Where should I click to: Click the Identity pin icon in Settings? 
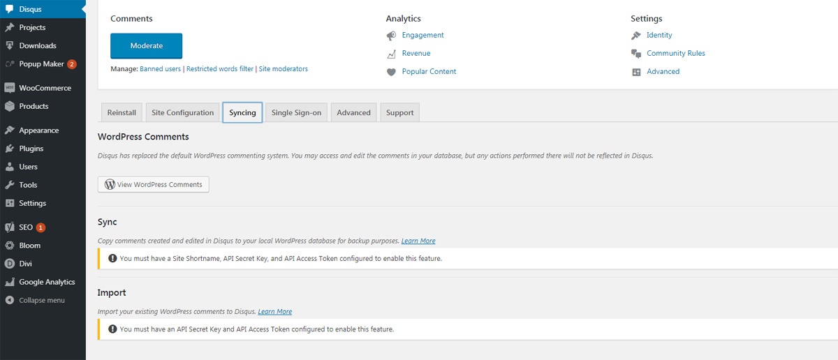click(636, 36)
